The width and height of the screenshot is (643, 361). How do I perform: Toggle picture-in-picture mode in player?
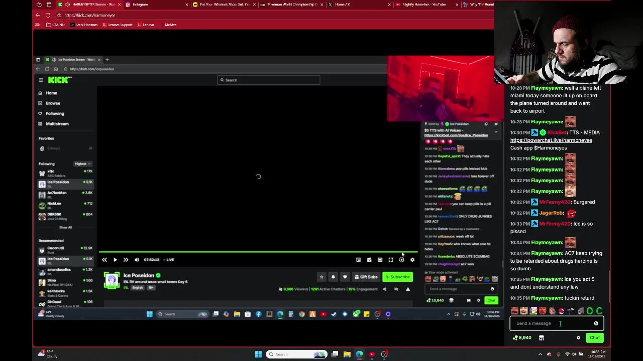[358, 260]
